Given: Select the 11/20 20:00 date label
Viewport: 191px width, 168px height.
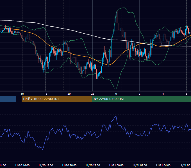Looking at the screenshot, I should click(x=69, y=165).
